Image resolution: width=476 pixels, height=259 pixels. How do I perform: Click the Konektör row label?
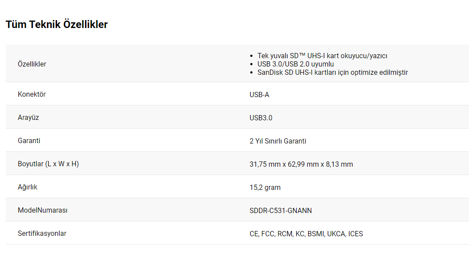pos(32,94)
